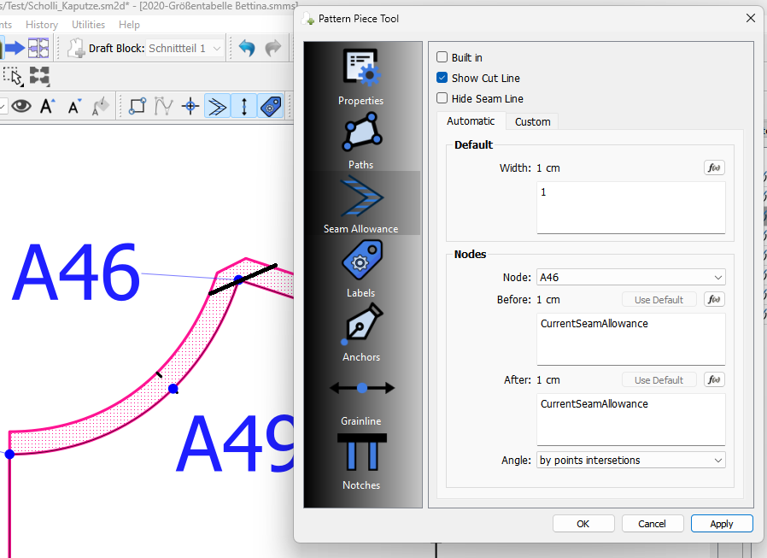Screen dimensions: 767x558
Task: Open the Draft Block Schnittteil 1 dropdown
Action: [184, 49]
